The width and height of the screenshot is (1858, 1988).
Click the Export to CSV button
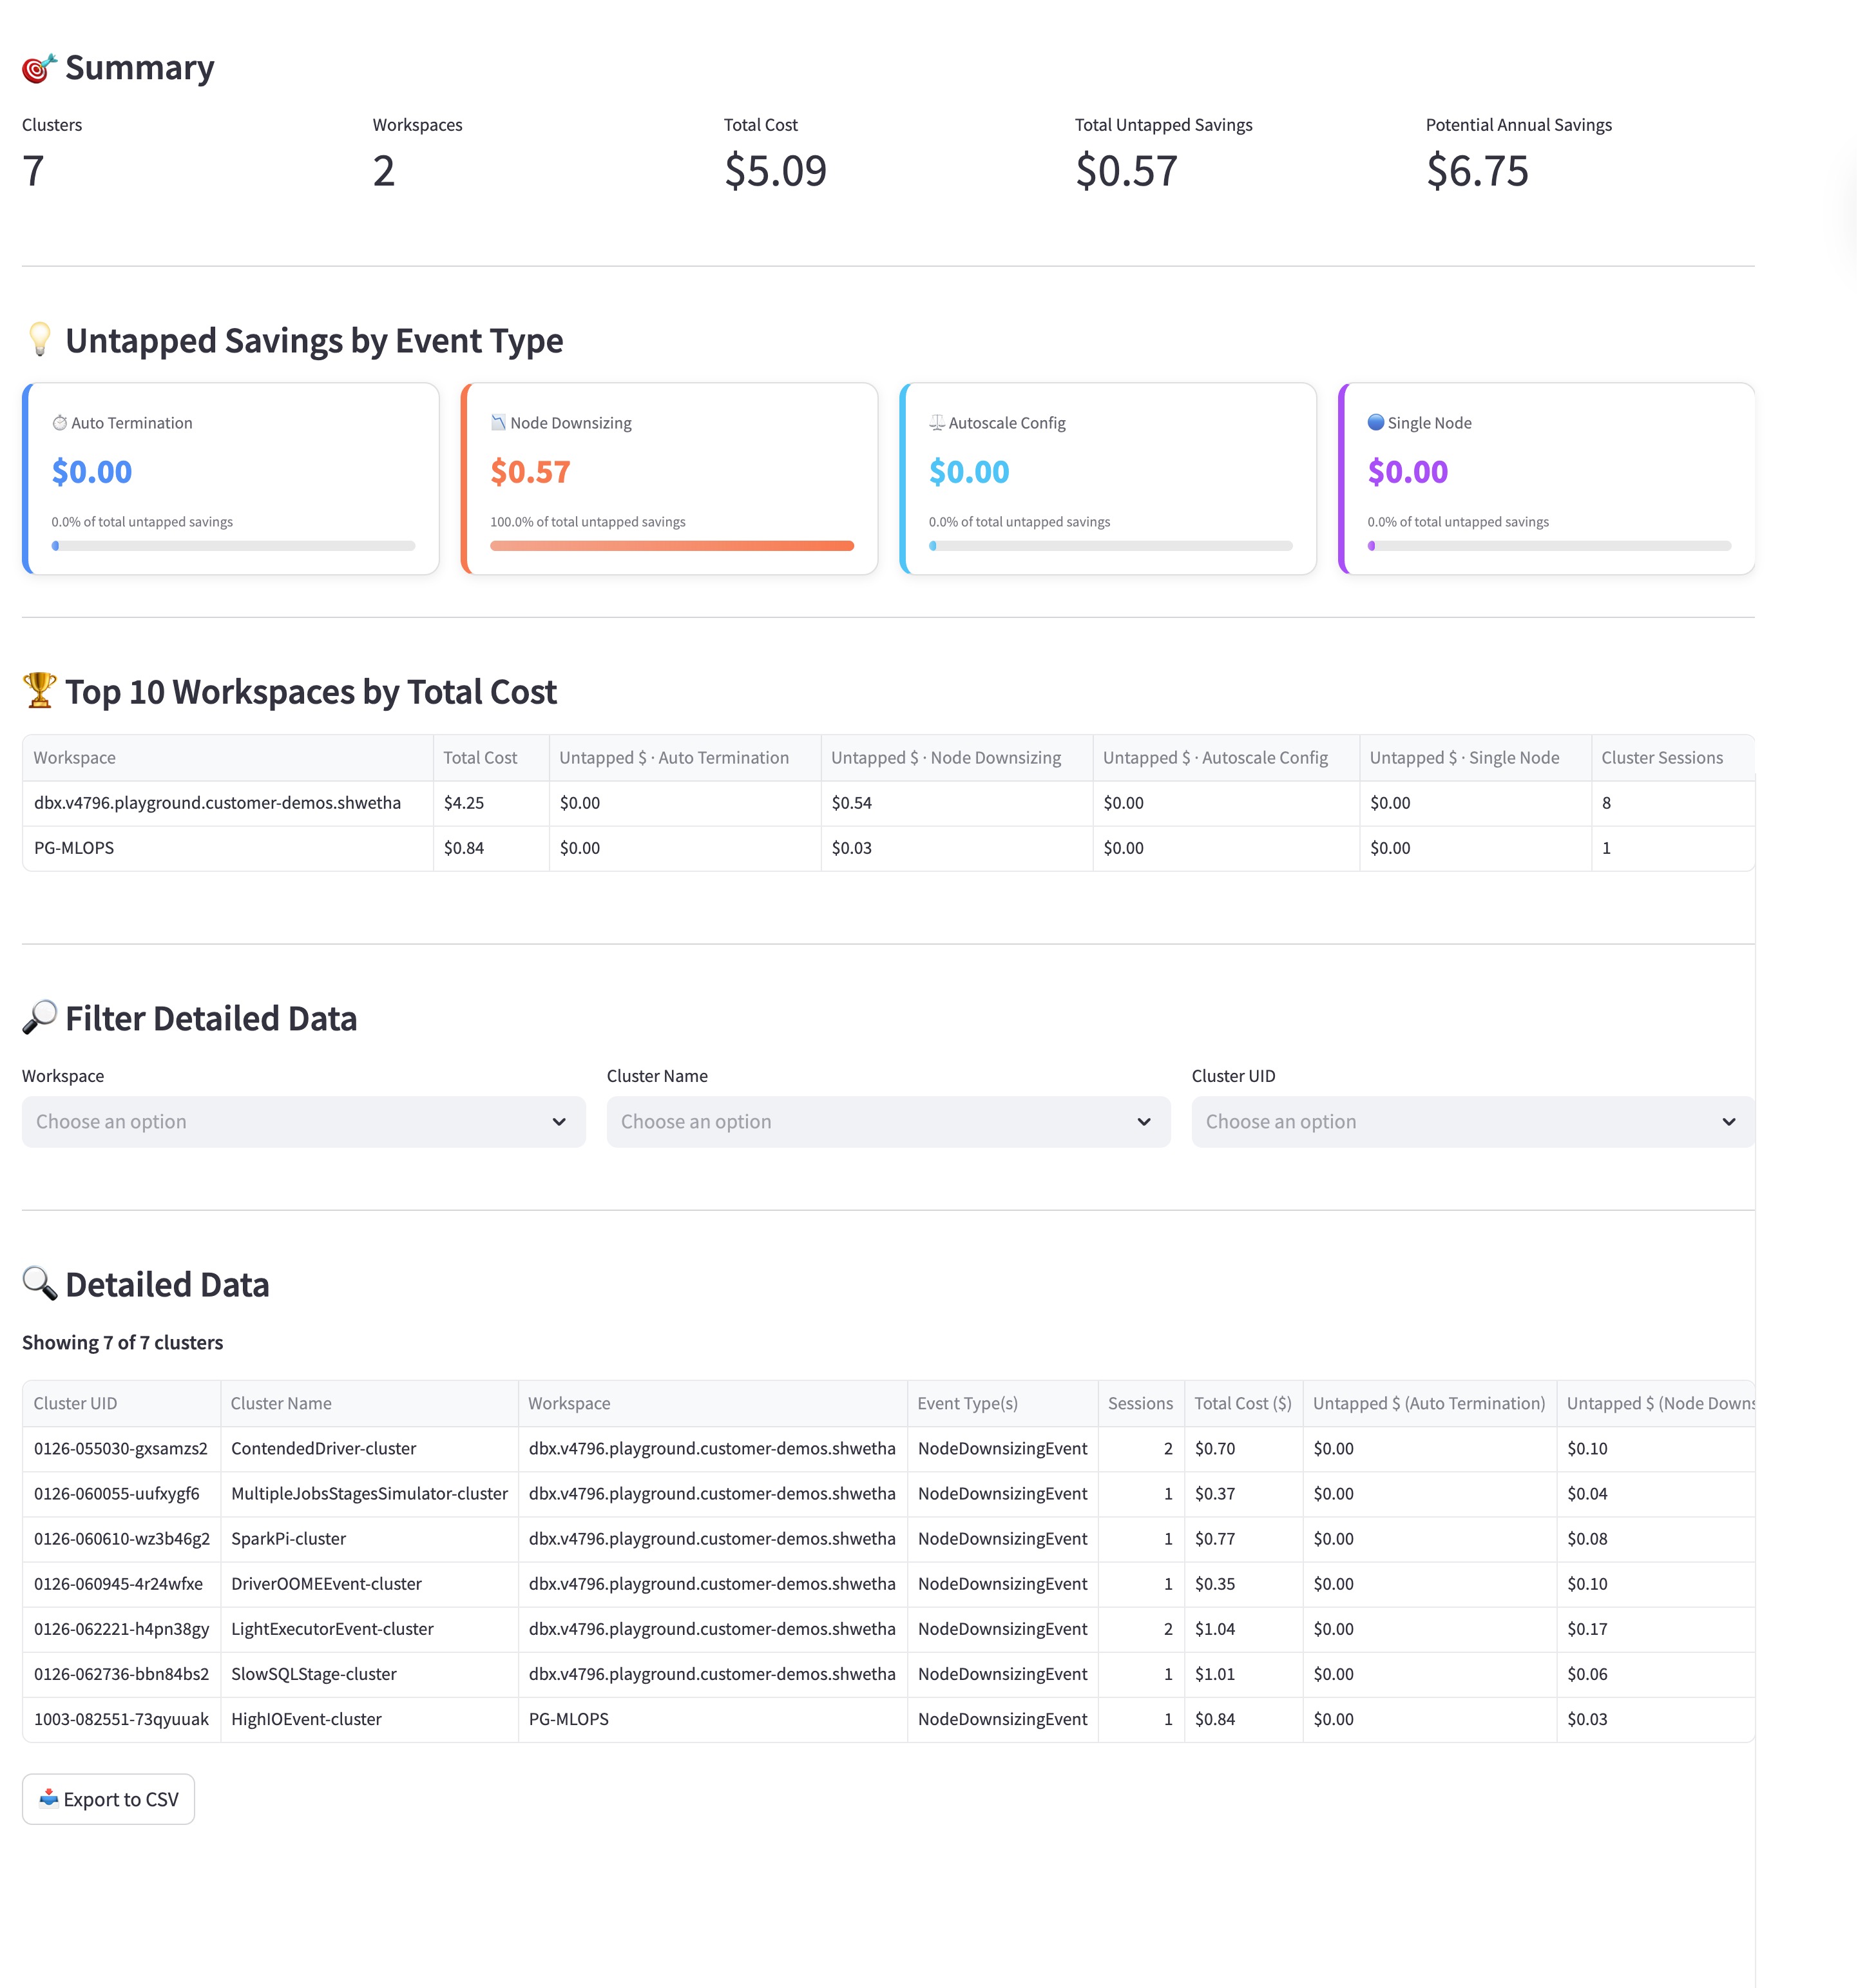click(x=108, y=1798)
